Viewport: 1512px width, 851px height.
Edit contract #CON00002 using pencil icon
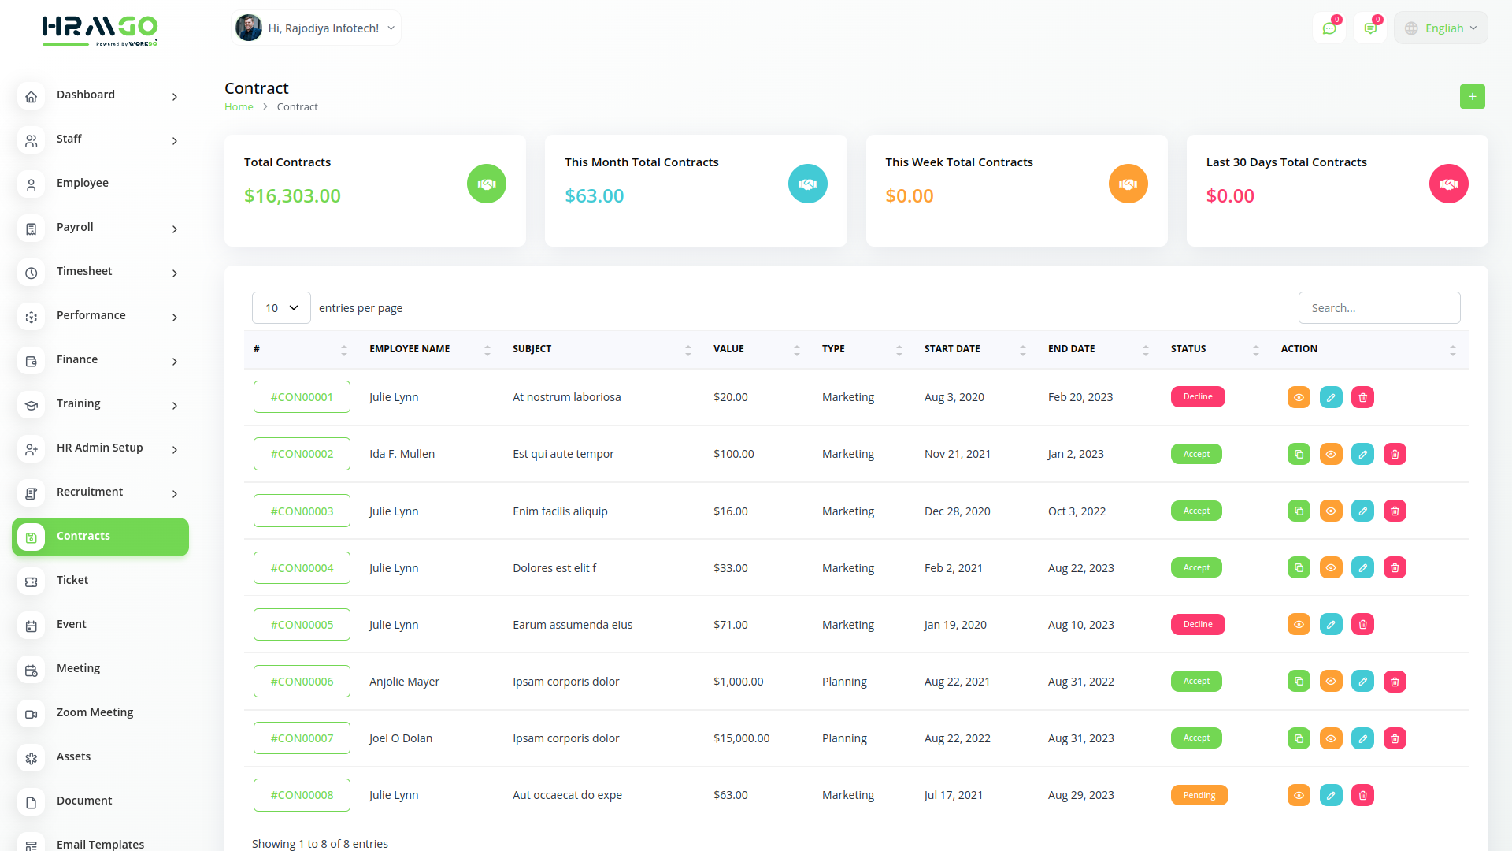pos(1362,454)
